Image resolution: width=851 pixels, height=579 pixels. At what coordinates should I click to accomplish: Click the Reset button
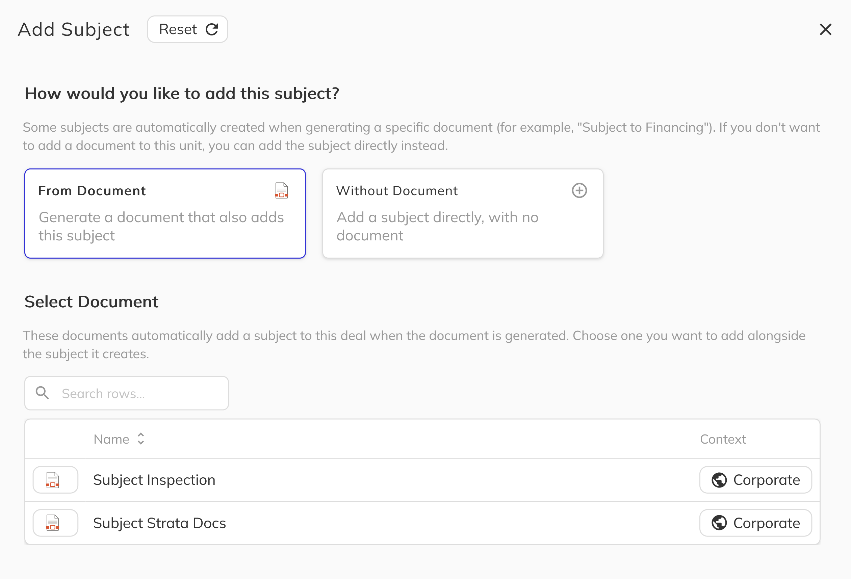coord(187,29)
